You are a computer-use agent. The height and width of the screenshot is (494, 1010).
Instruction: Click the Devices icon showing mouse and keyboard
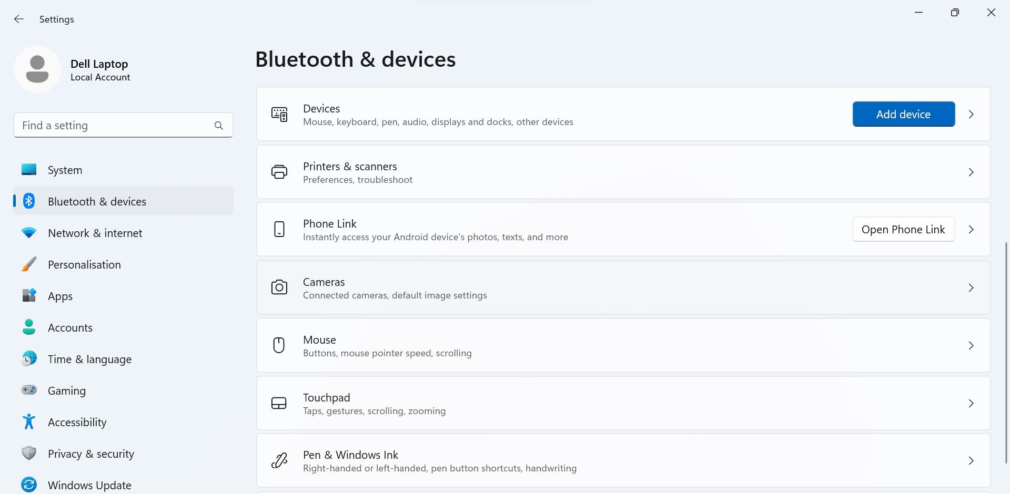click(x=279, y=114)
